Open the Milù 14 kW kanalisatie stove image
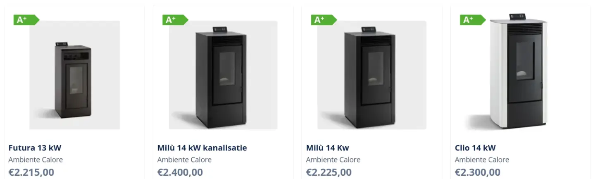The width and height of the screenshot is (593, 179). click(x=223, y=75)
